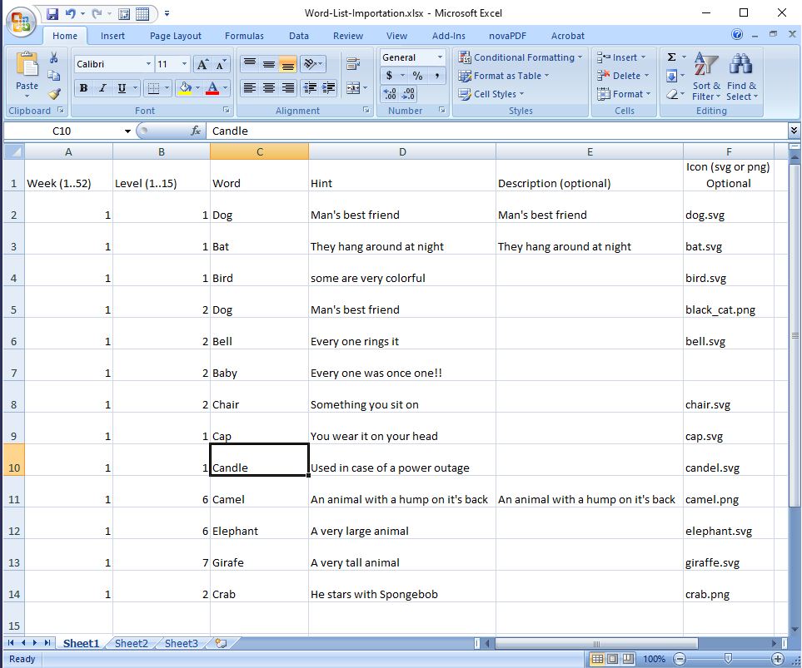The image size is (802, 668).
Task: Switch to the Formulas ribbon tab
Action: click(x=244, y=36)
